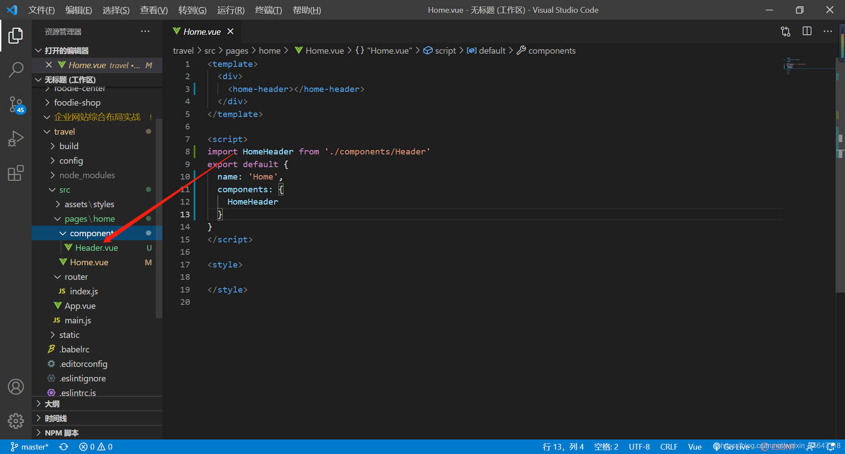Collapse the 打开的编辑器 section
The image size is (845, 454).
tap(97, 51)
